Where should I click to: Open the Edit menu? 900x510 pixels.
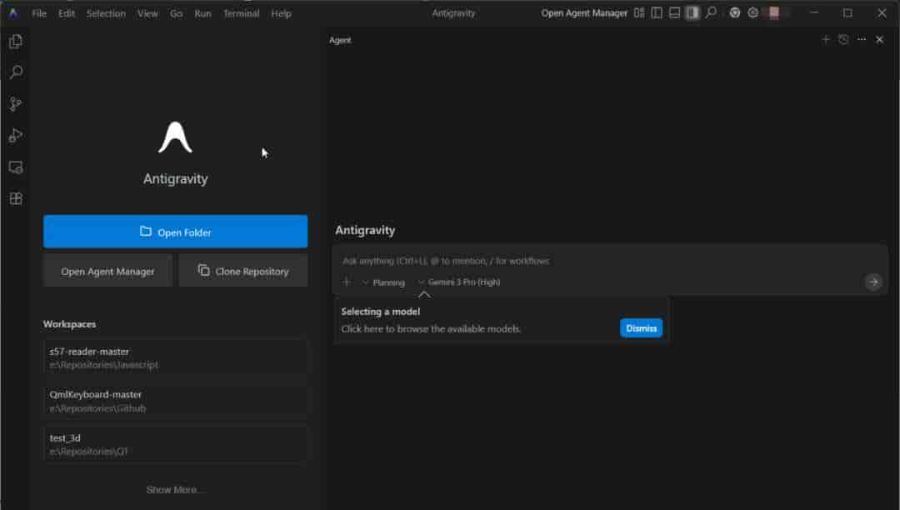pos(67,13)
